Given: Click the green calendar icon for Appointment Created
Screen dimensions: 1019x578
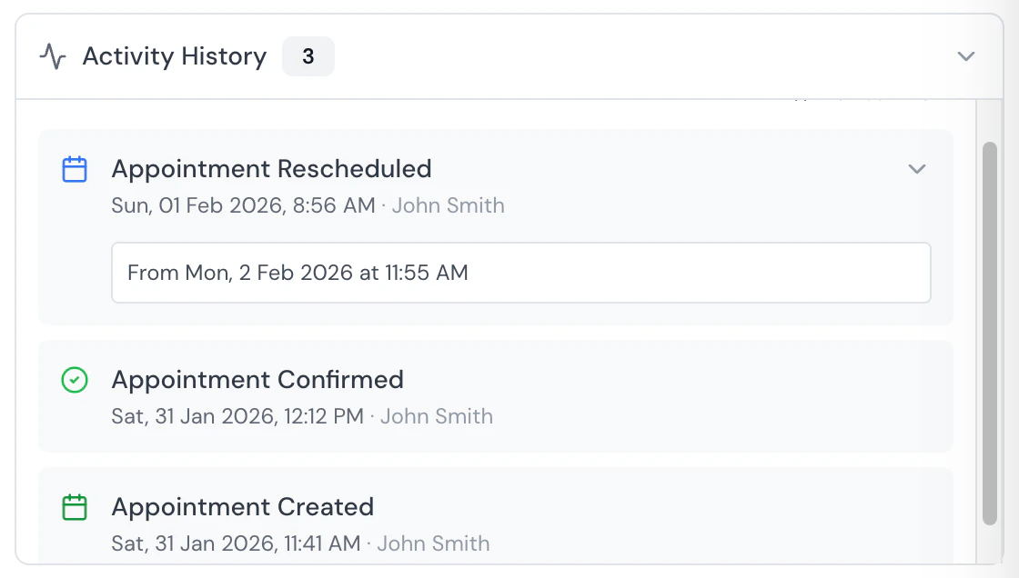Looking at the screenshot, I should click(x=75, y=506).
